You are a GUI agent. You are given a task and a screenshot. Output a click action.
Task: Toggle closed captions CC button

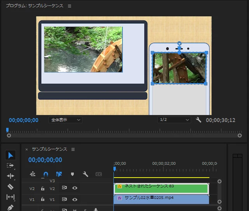click(99, 174)
